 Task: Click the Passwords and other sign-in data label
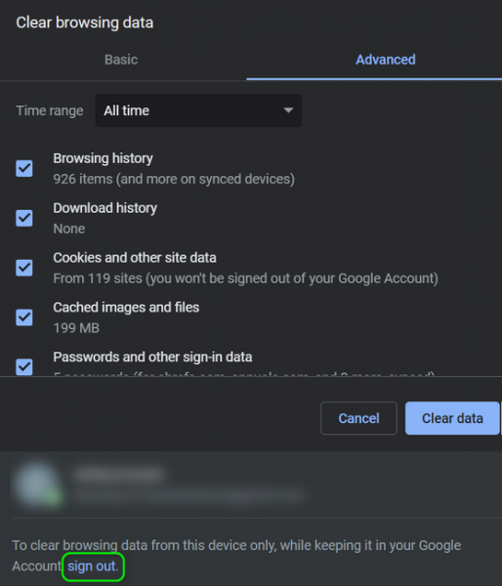[152, 357]
